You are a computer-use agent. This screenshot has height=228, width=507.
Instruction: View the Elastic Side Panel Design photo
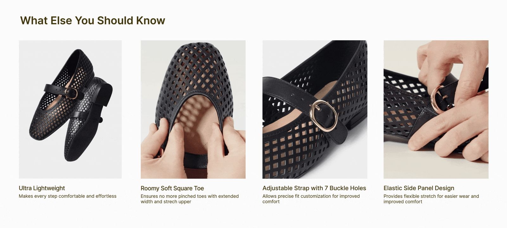tap(436, 109)
